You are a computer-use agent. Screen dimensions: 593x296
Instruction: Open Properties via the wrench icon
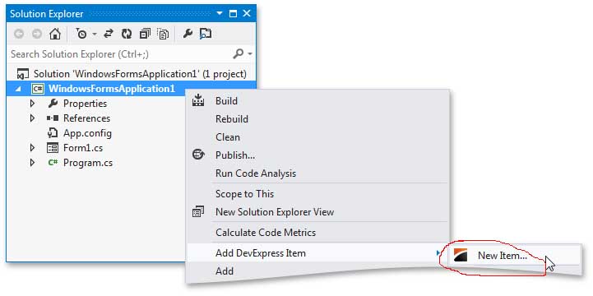[188, 34]
